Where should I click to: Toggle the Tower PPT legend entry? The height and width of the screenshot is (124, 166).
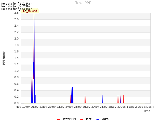(67, 119)
